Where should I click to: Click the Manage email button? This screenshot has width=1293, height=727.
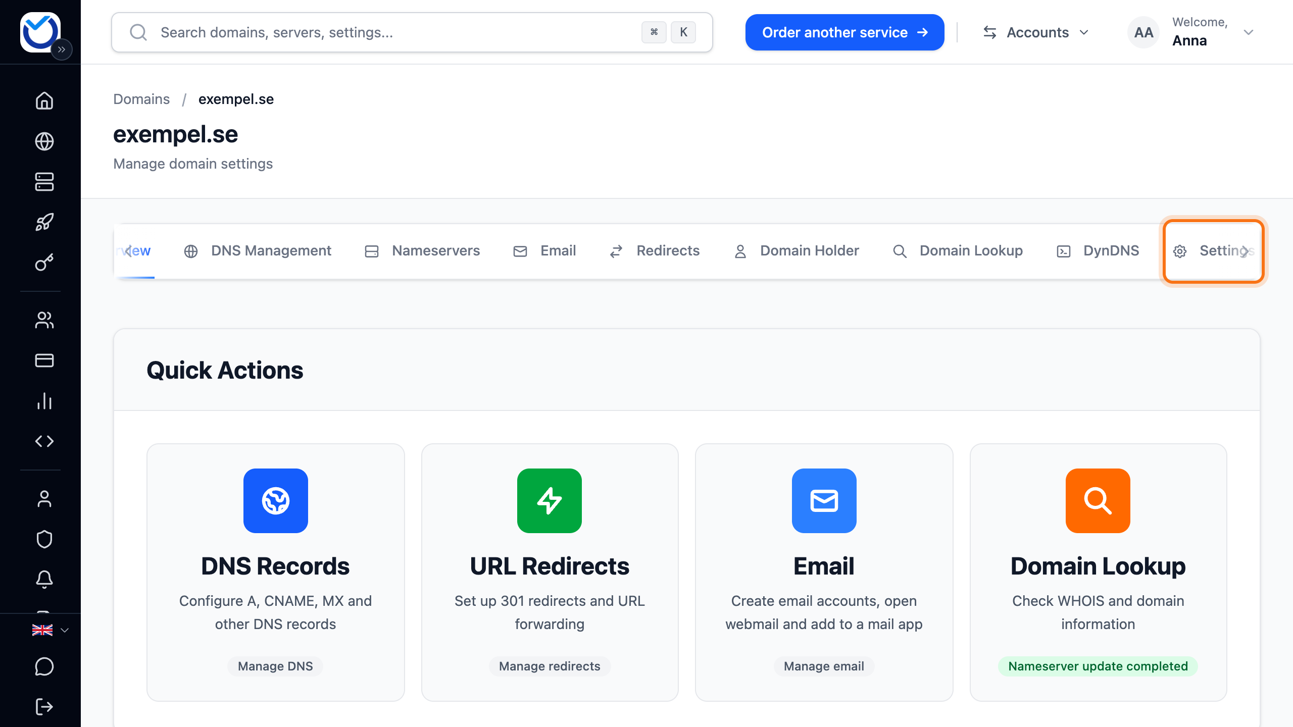pos(824,666)
